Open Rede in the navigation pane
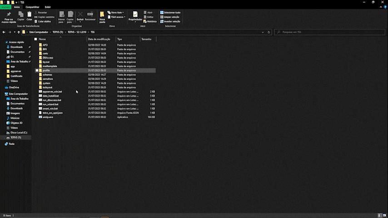 pos(12,144)
